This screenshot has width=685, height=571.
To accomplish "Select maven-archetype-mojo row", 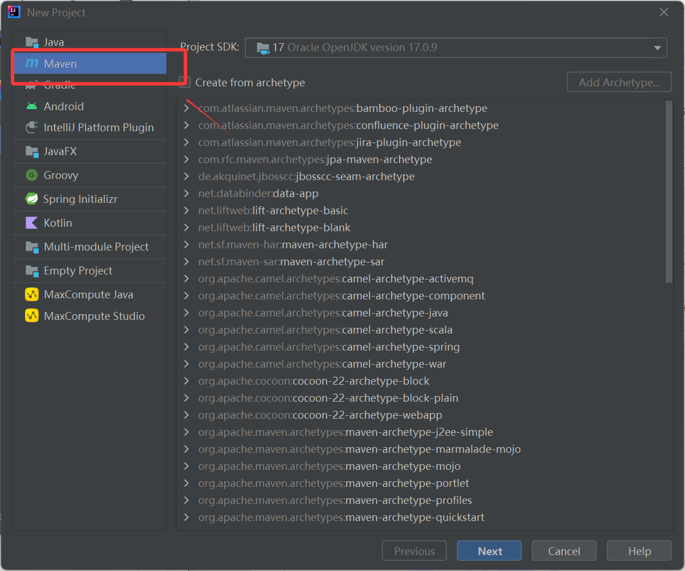I will (420, 466).
